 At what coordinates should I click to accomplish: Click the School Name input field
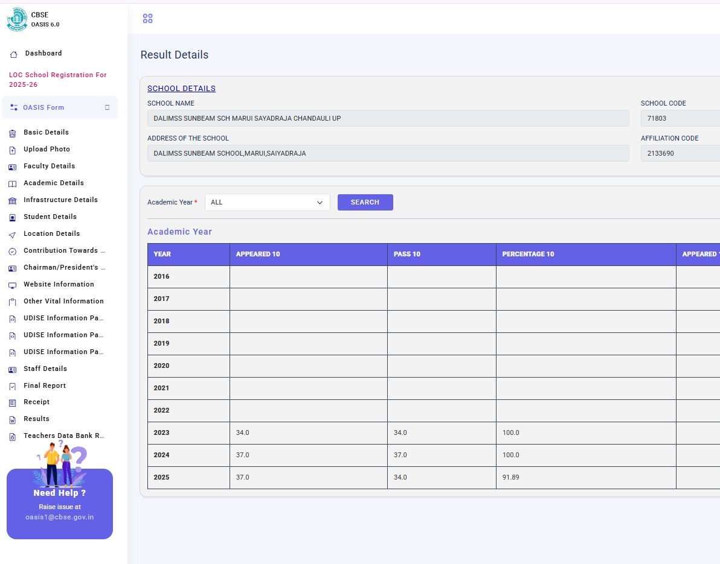(x=388, y=118)
